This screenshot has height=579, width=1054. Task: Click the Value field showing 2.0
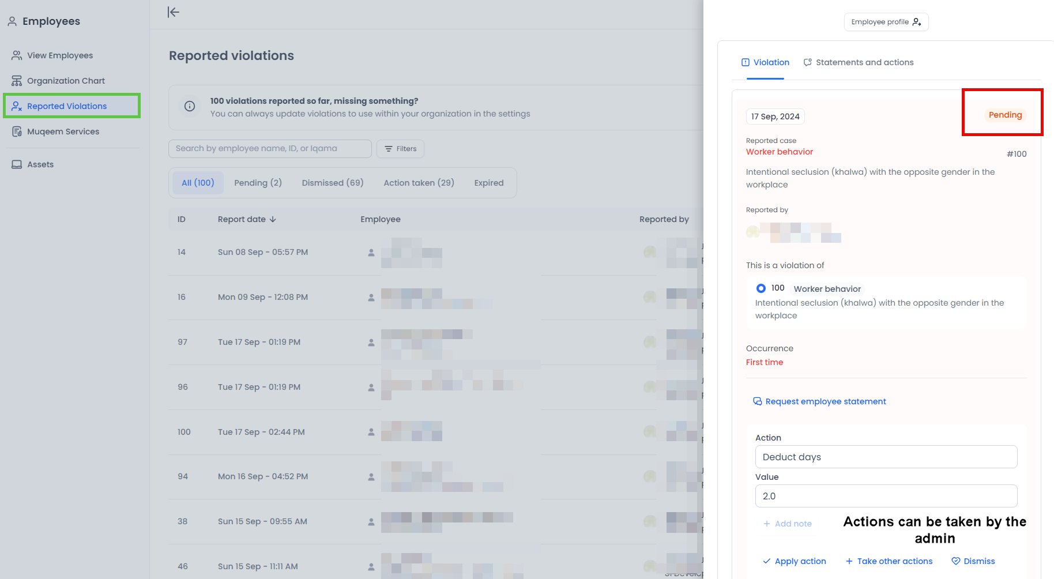[x=886, y=496]
